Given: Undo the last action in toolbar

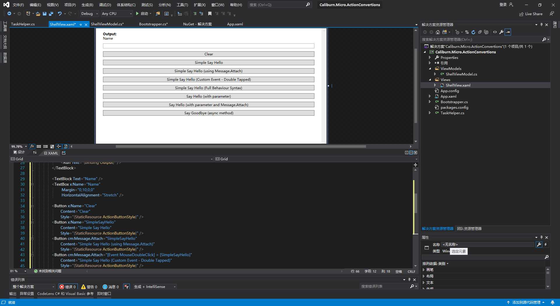Looking at the screenshot, I should click(60, 14).
